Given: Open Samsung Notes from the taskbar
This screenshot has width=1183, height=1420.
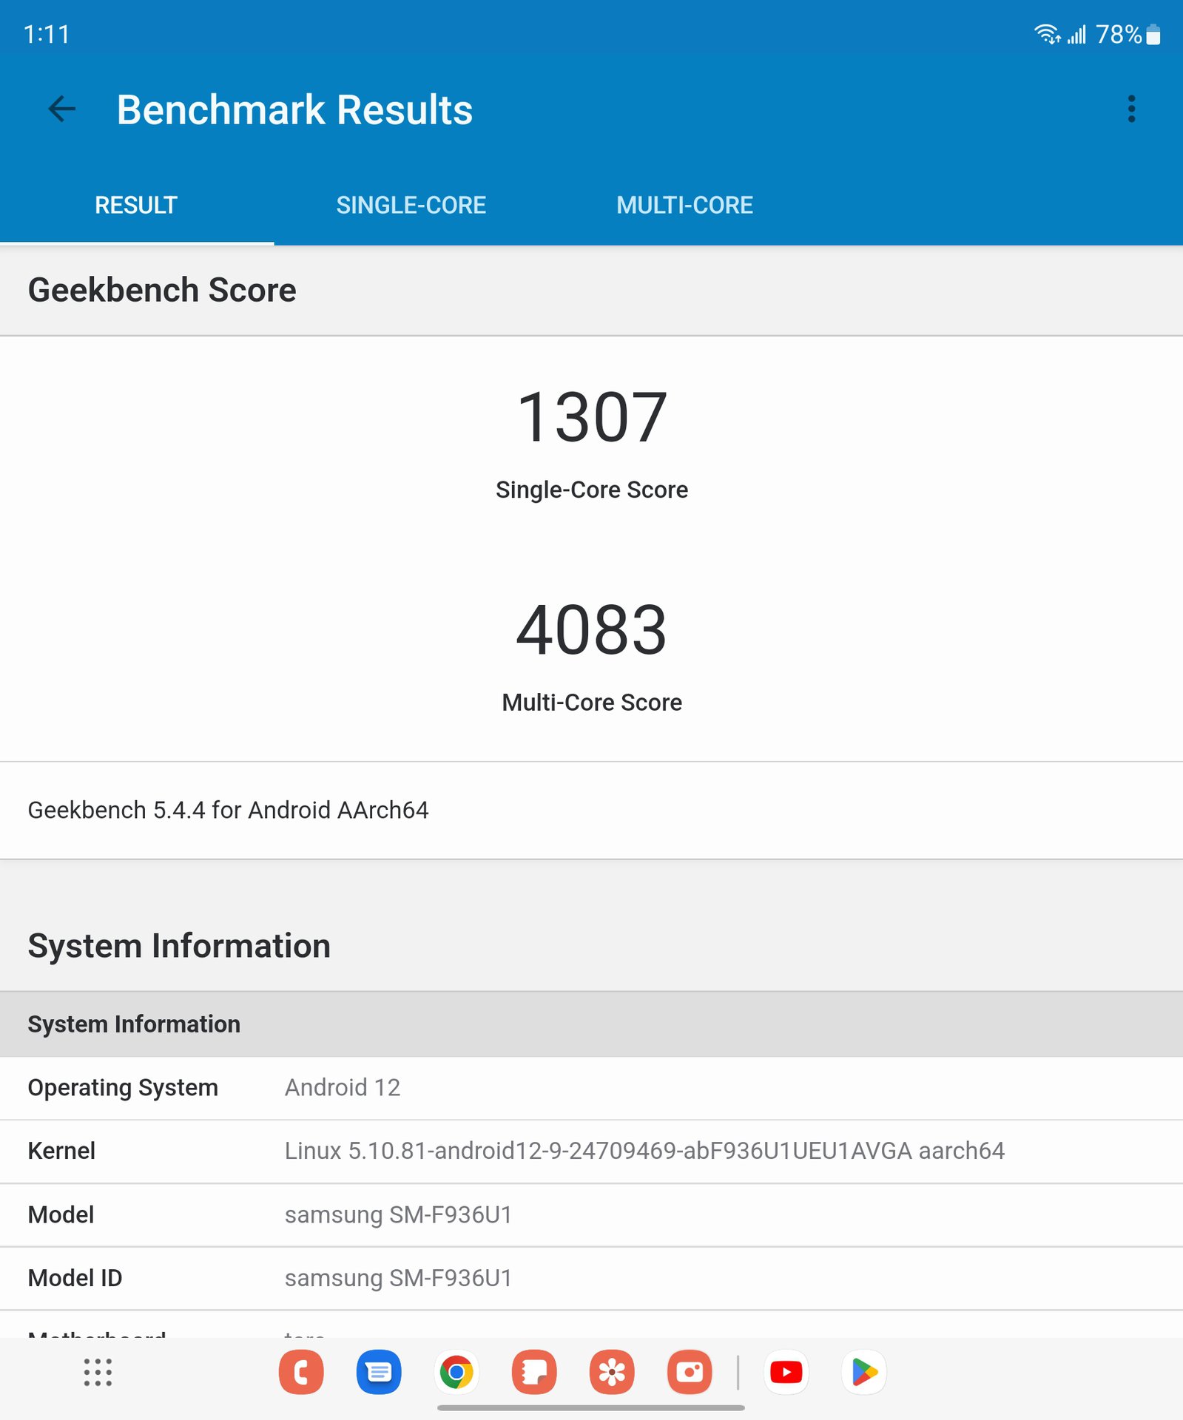Looking at the screenshot, I should coord(534,1373).
